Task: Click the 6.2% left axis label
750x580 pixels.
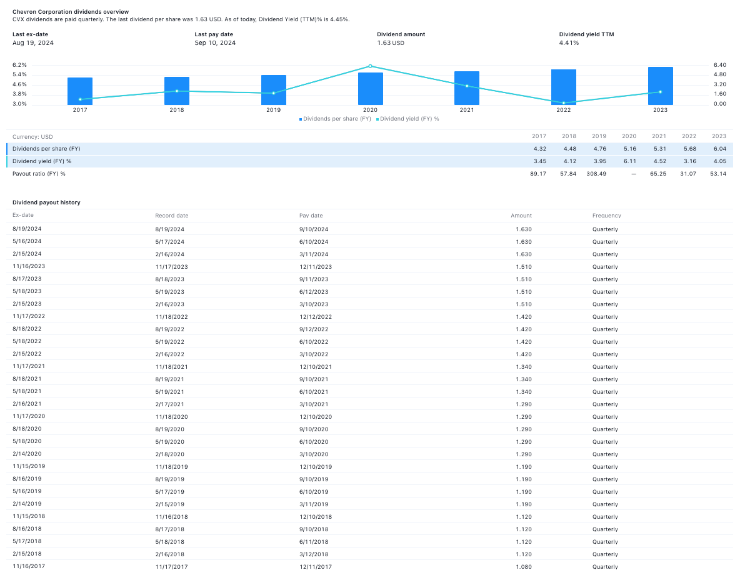Action: (19, 65)
